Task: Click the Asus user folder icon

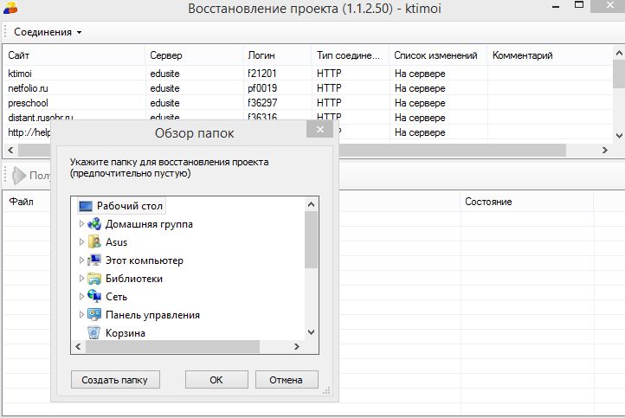Action: click(94, 242)
